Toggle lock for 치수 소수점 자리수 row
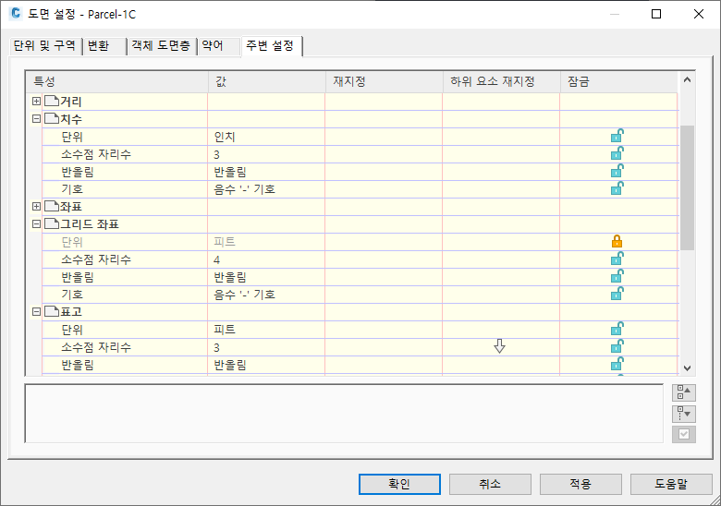721x506 pixels. (x=617, y=154)
